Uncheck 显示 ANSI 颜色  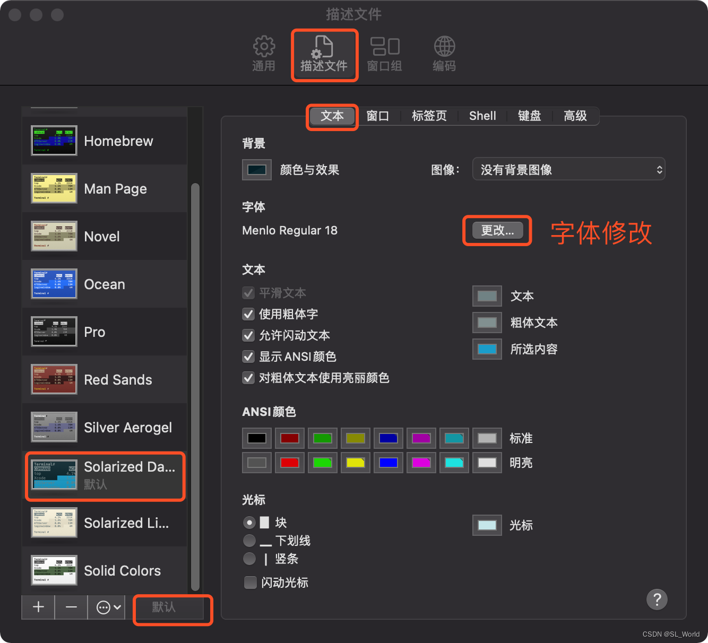point(248,357)
